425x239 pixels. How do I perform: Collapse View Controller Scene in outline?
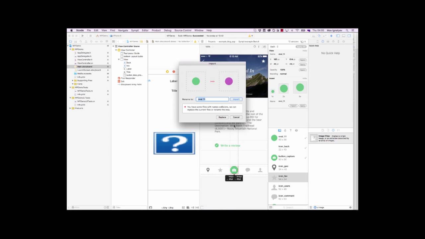pyautogui.click(x=113, y=46)
